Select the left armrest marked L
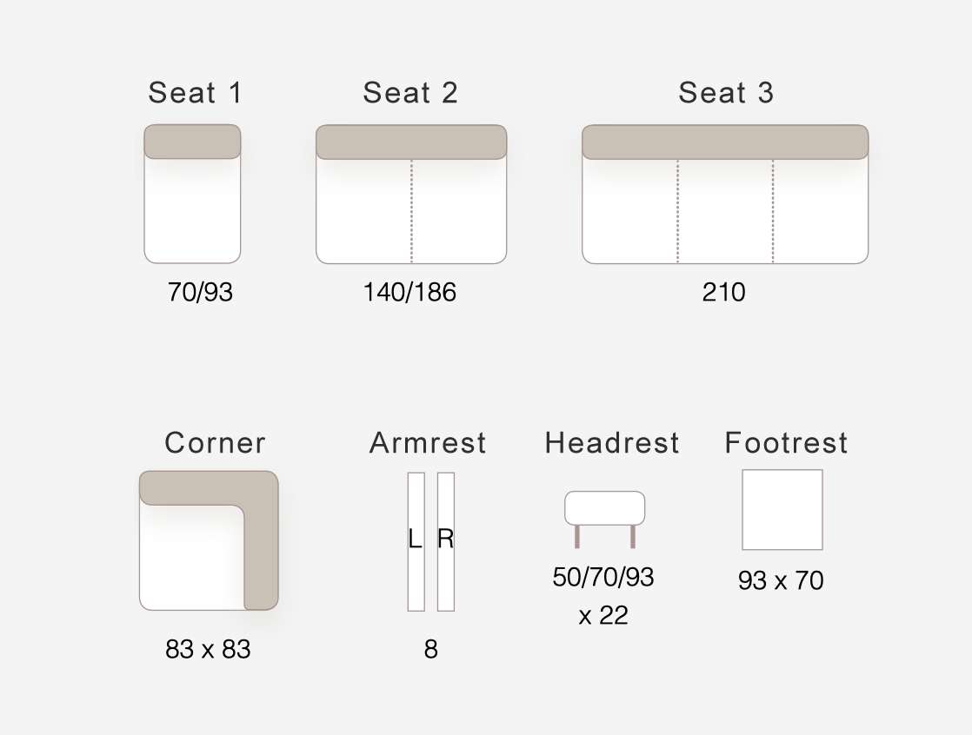Screen dimensions: 972x735 (416, 541)
